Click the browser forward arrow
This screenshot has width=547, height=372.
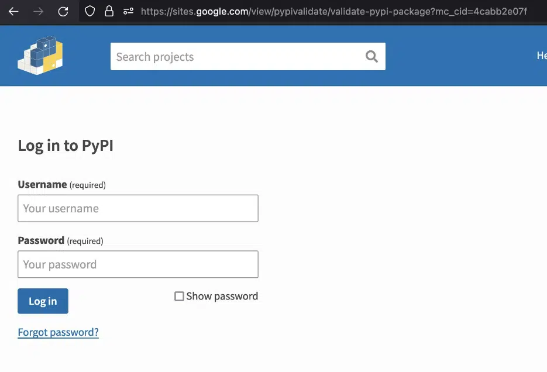(39, 12)
